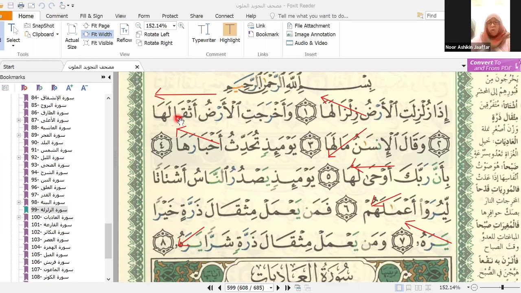521x293 pixels.
Task: Click the bookmark destination icon in the panel
Action: (x=55, y=87)
